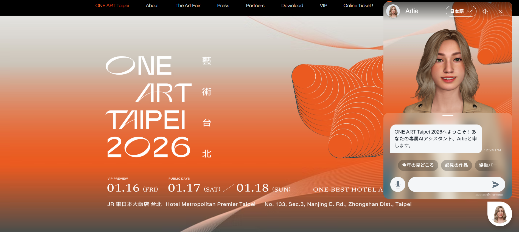Click the 'Hotel Metropolitan Premier Taipei' text
The width and height of the screenshot is (519, 232).
point(211,204)
